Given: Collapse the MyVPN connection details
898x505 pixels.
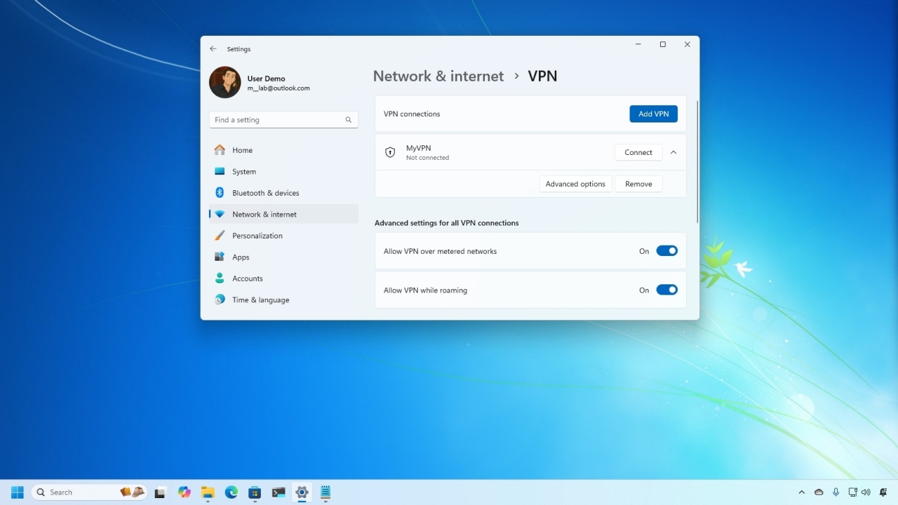Looking at the screenshot, I should click(673, 152).
